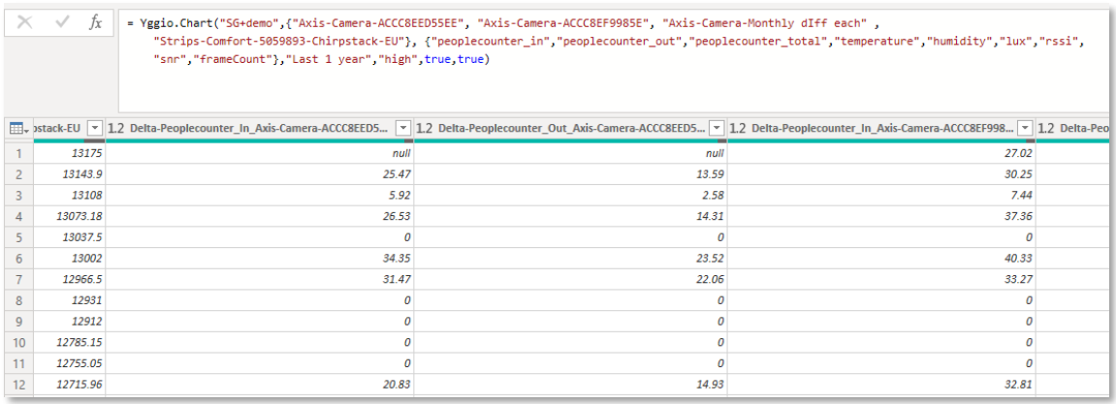Click cell with value 12785.15
Screen dimensions: 1116x404
coord(70,342)
